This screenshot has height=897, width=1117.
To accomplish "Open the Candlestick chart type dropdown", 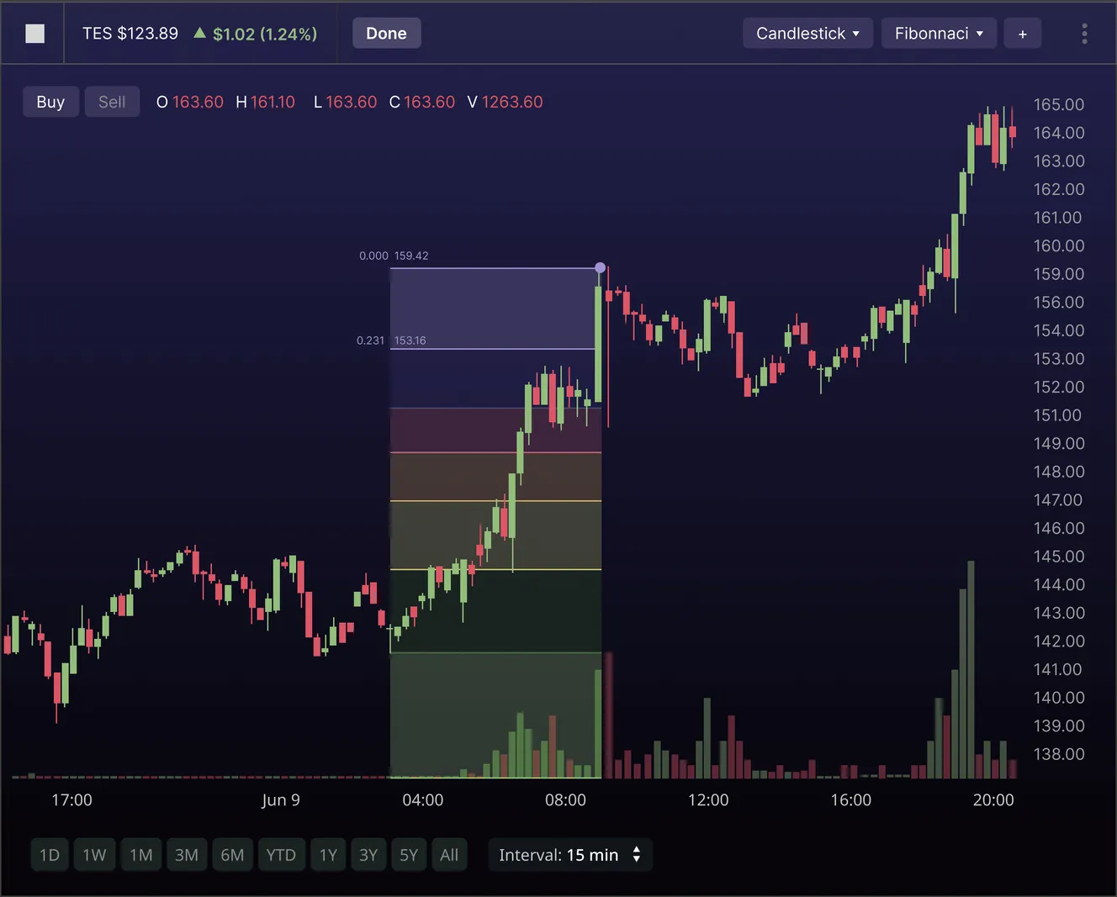I will click(807, 34).
